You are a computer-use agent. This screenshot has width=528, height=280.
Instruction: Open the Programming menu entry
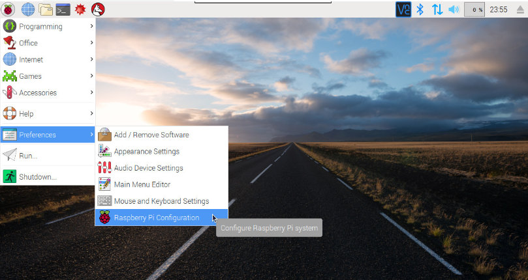[48, 26]
